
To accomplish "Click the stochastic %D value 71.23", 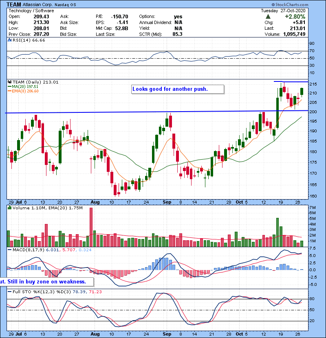I will tap(95, 292).
